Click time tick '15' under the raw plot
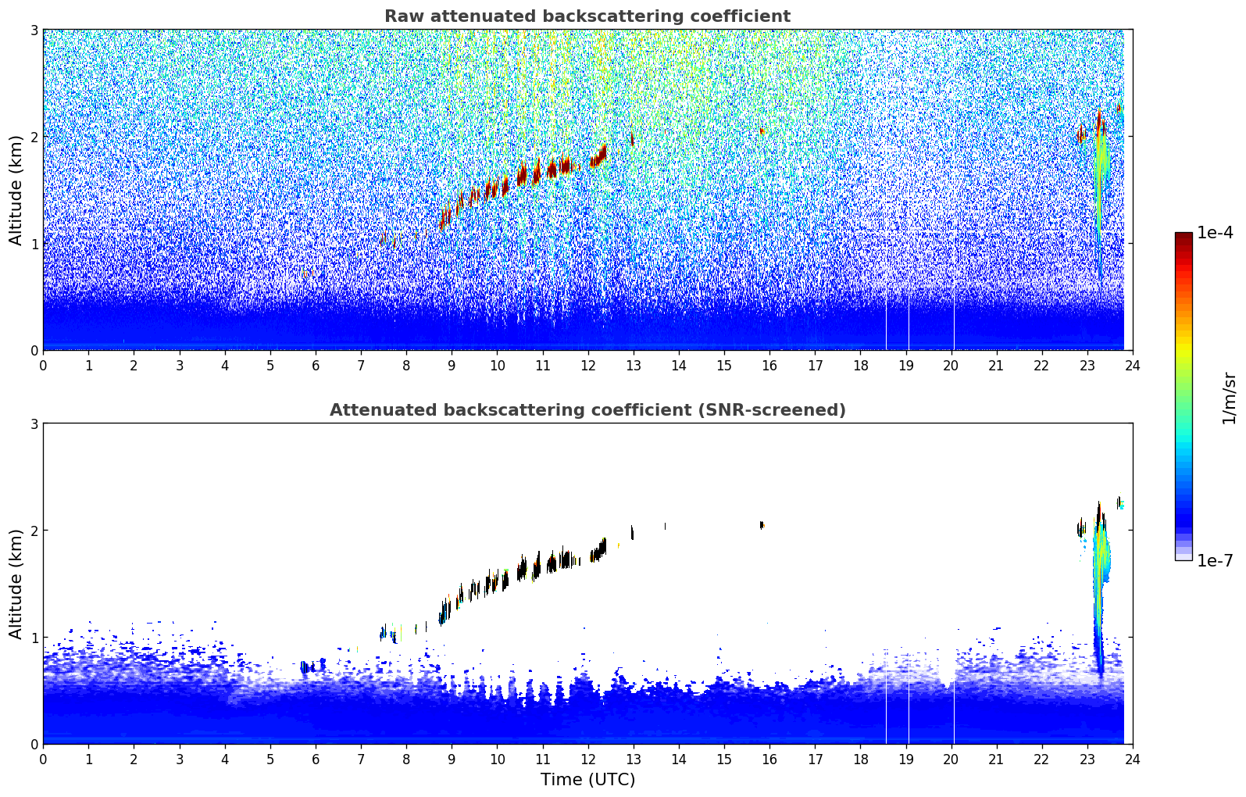This screenshot has width=1246, height=797. tap(724, 365)
